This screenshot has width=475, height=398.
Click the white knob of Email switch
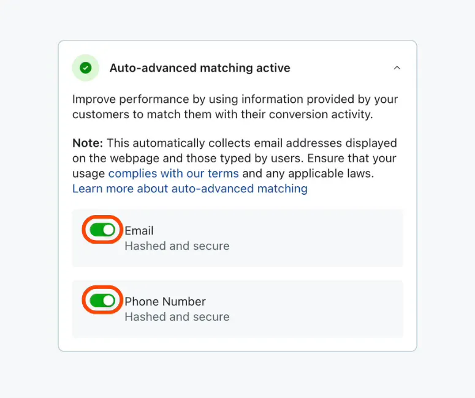click(108, 230)
